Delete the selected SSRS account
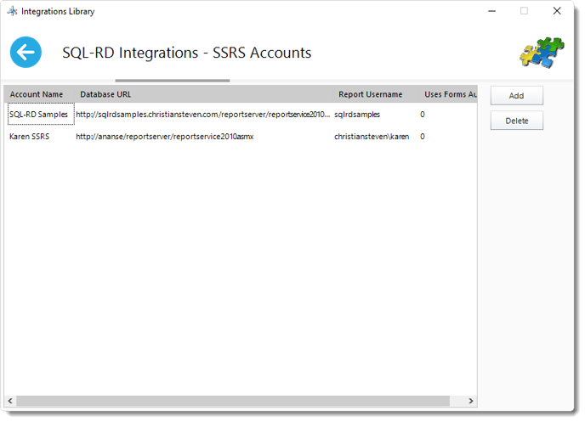The width and height of the screenshot is (585, 422). (x=516, y=121)
